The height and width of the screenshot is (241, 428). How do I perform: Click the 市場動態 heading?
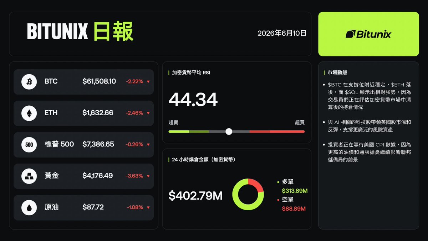tap(337, 72)
